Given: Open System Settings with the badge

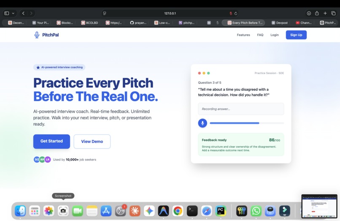Looking at the screenshot, I should tap(120, 211).
